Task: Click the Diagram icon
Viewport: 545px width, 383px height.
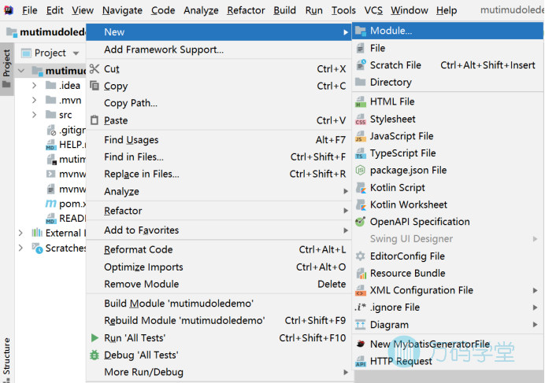Action: pos(361,325)
